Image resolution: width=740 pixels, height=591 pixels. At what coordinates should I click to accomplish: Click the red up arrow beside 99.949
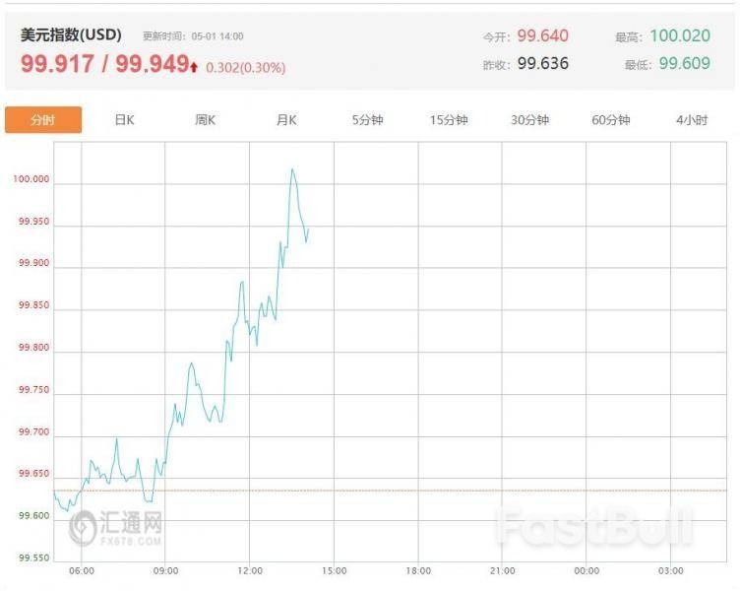195,67
